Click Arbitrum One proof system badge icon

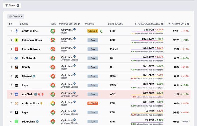(x=74, y=29)
